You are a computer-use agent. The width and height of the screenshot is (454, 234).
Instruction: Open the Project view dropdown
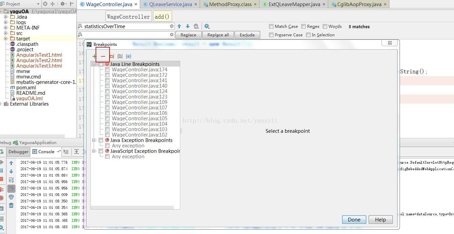pos(38,4)
